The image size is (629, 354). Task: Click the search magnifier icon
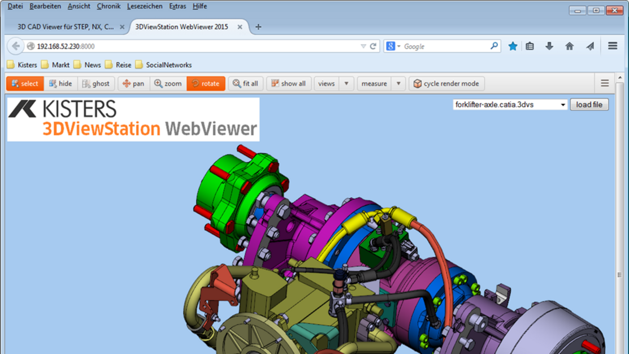(494, 46)
